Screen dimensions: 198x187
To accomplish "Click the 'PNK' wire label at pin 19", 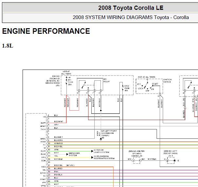I will tap(56, 172).
